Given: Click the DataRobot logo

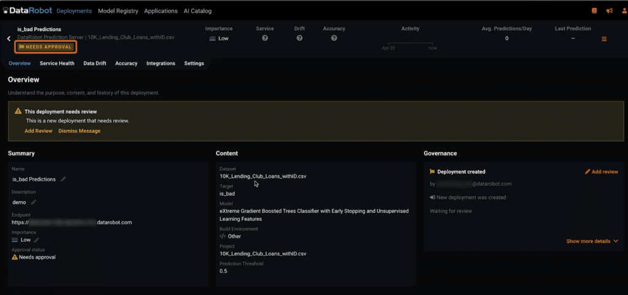Looking at the screenshot, I should 28,11.
